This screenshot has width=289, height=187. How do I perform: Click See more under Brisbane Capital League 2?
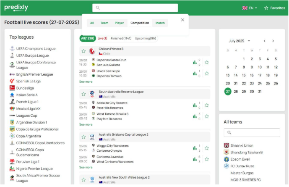(86, 167)
